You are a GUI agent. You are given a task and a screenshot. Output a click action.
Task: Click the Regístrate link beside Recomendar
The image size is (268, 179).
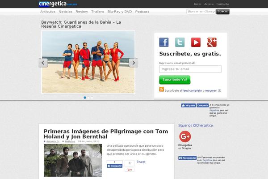[x=208, y=160]
